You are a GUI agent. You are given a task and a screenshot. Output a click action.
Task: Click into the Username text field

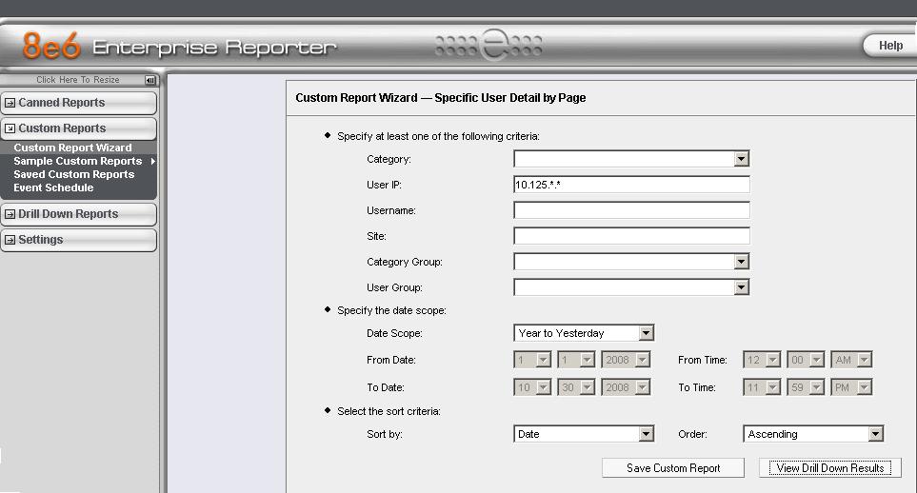pos(631,210)
